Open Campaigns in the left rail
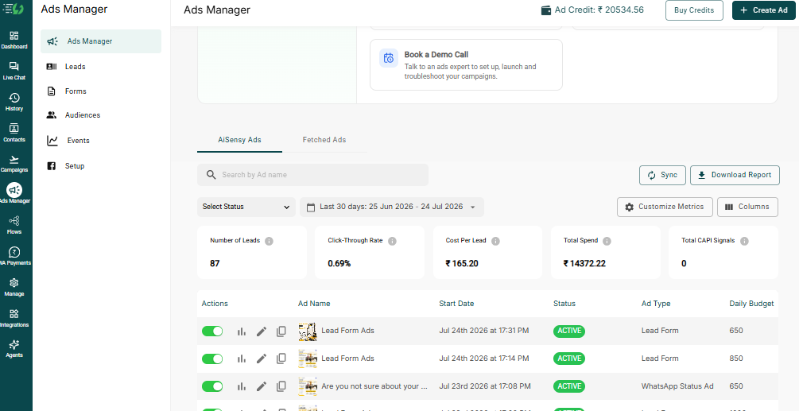Screen dimensions: 799x411 14,164
